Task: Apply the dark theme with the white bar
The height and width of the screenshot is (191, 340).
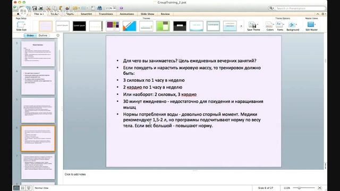Action: pyautogui.click(x=180, y=26)
